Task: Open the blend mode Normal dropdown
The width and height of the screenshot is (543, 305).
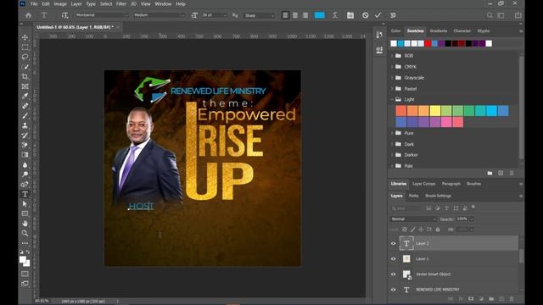Action: pos(413,219)
